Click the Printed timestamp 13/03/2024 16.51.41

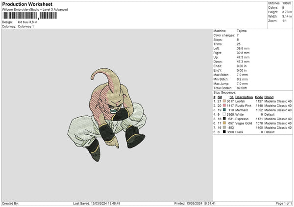pyautogui.click(x=201, y=203)
